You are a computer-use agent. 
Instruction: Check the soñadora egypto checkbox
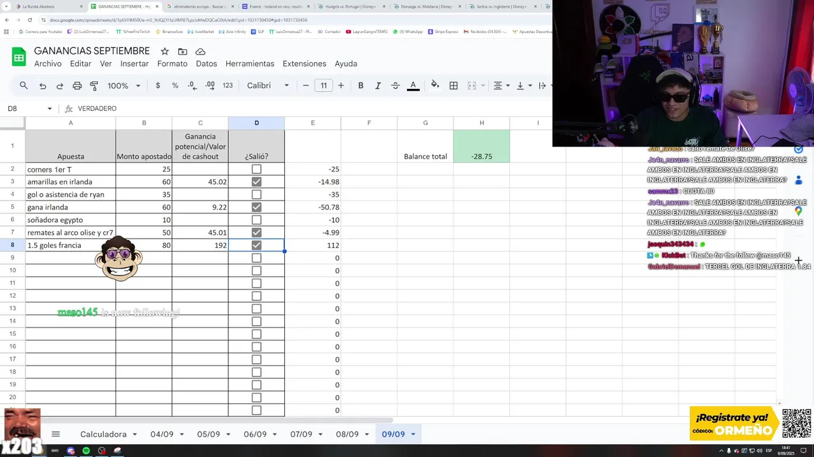[x=256, y=220]
